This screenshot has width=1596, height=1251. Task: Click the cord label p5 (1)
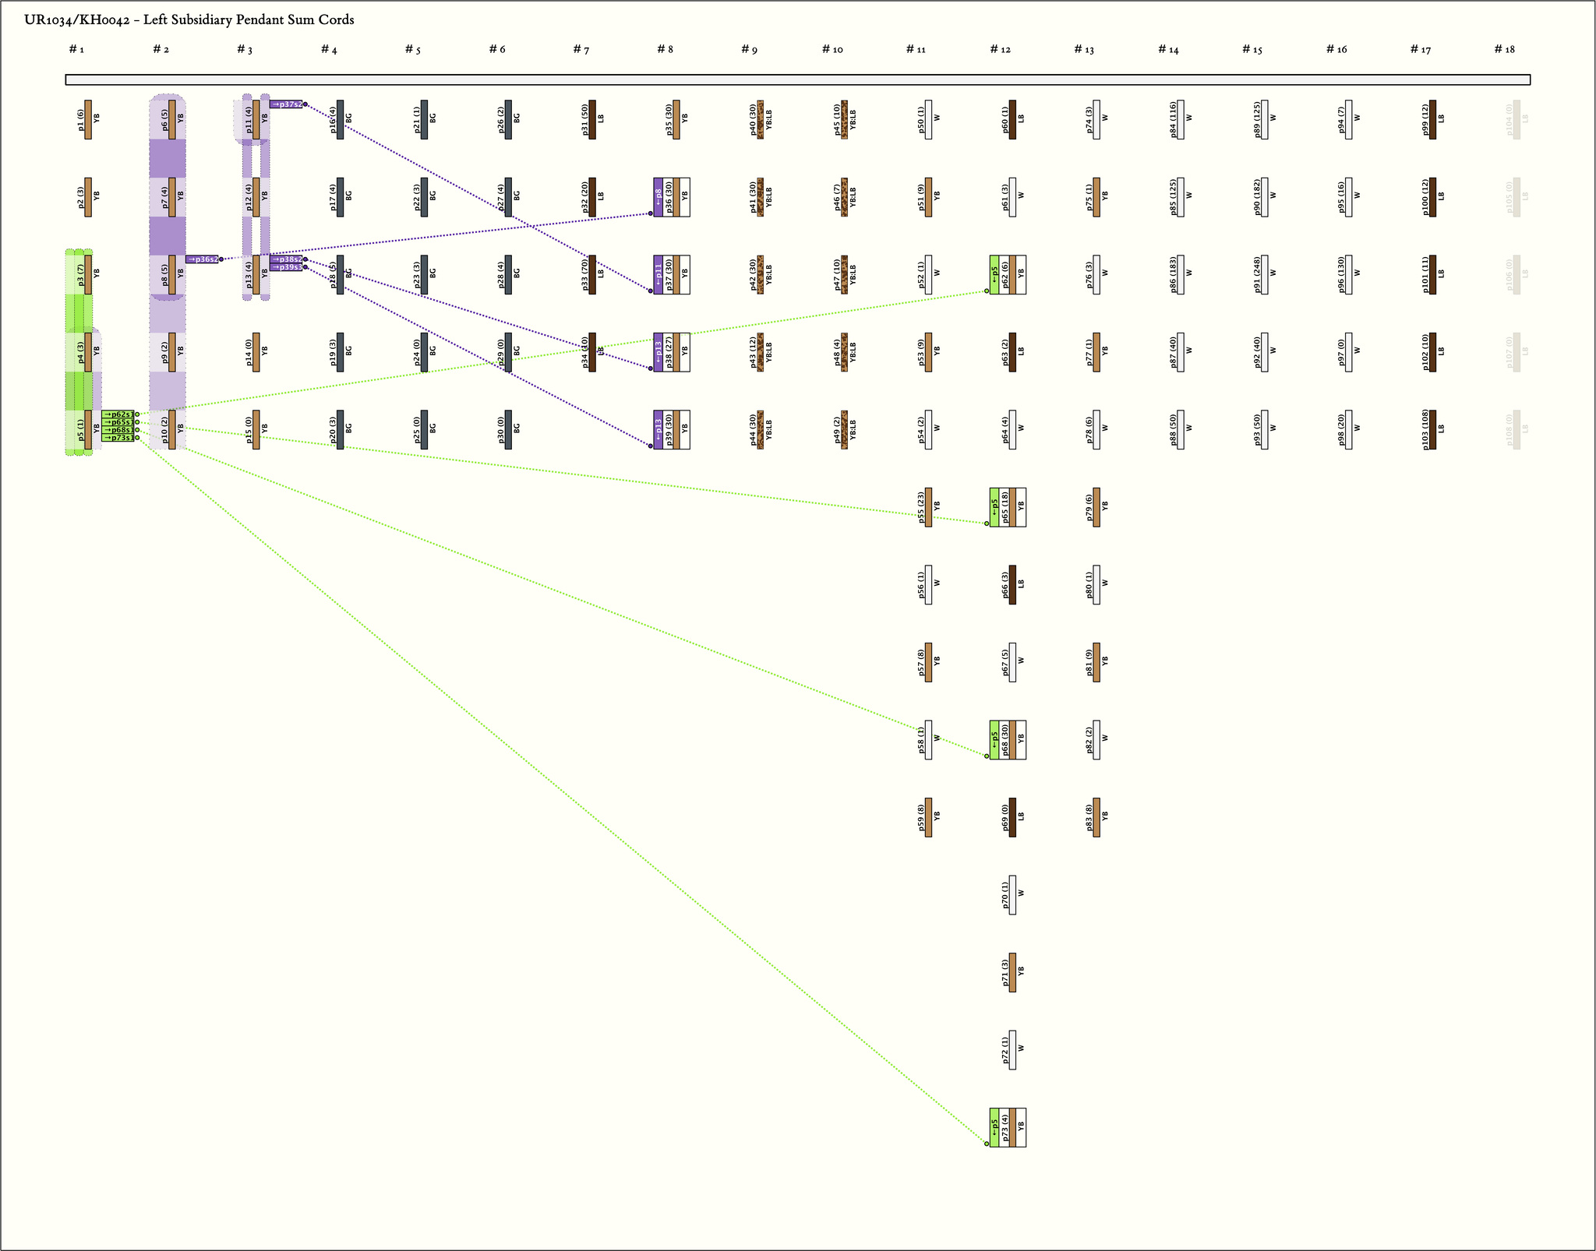click(80, 430)
